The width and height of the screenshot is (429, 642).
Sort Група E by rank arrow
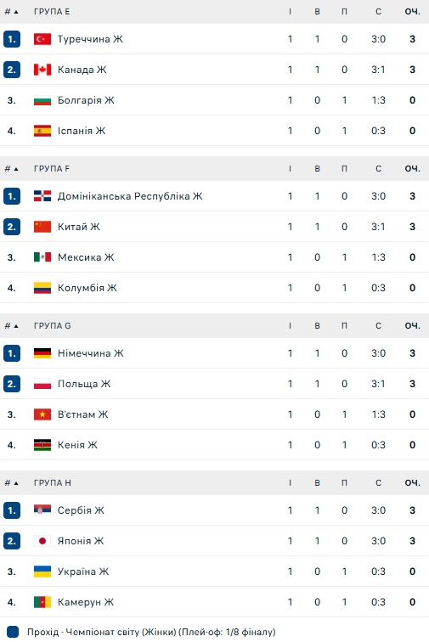tap(16, 12)
